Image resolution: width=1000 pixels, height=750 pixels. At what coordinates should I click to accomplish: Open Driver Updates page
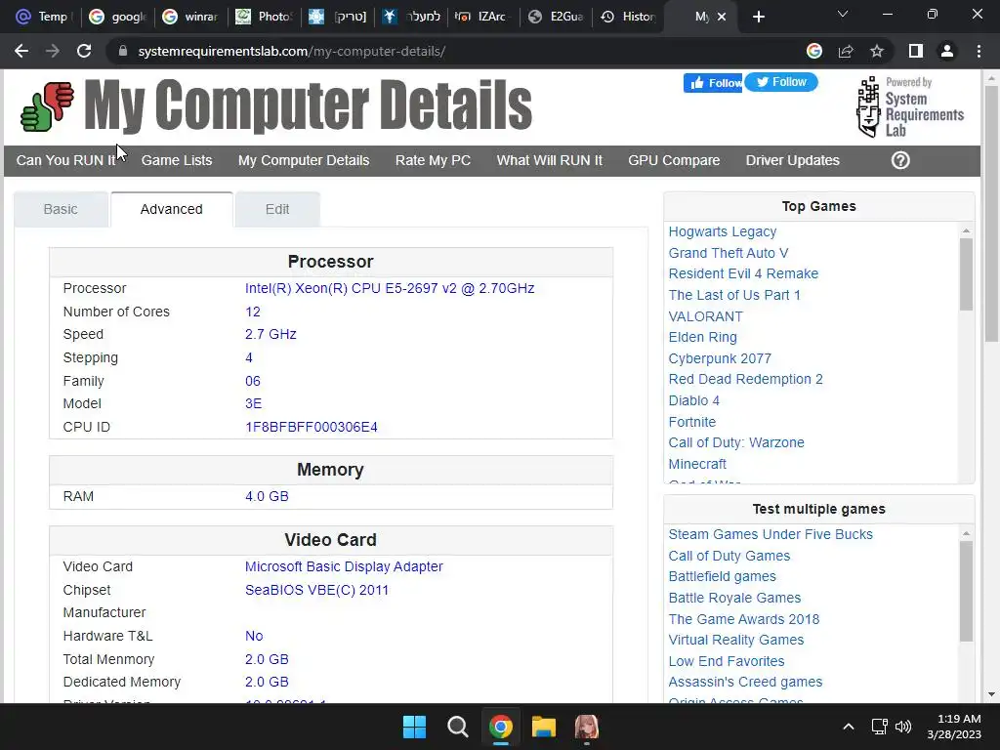pyautogui.click(x=793, y=160)
